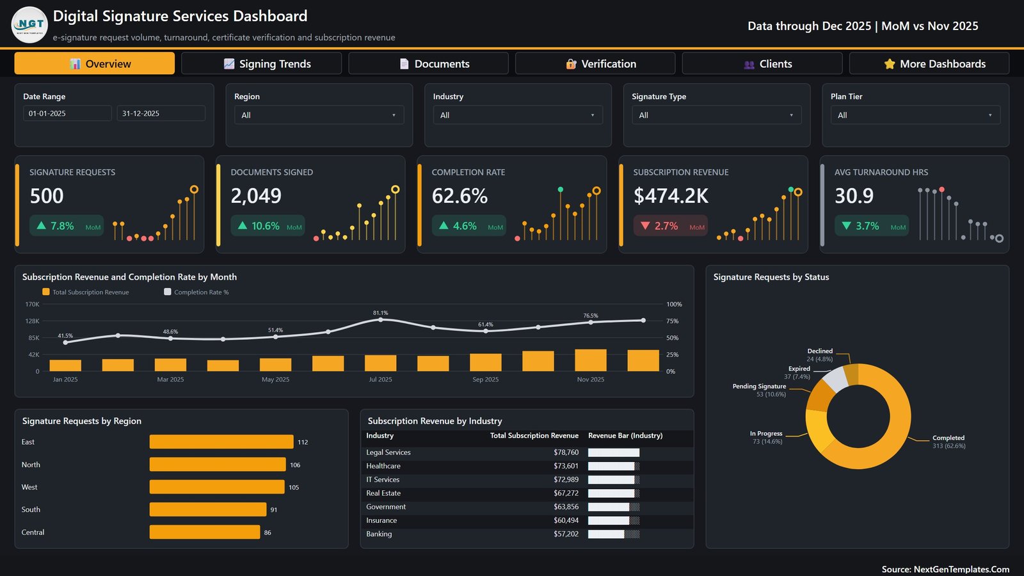Click the Pending Signature 53 (10.6%) label

(759, 390)
